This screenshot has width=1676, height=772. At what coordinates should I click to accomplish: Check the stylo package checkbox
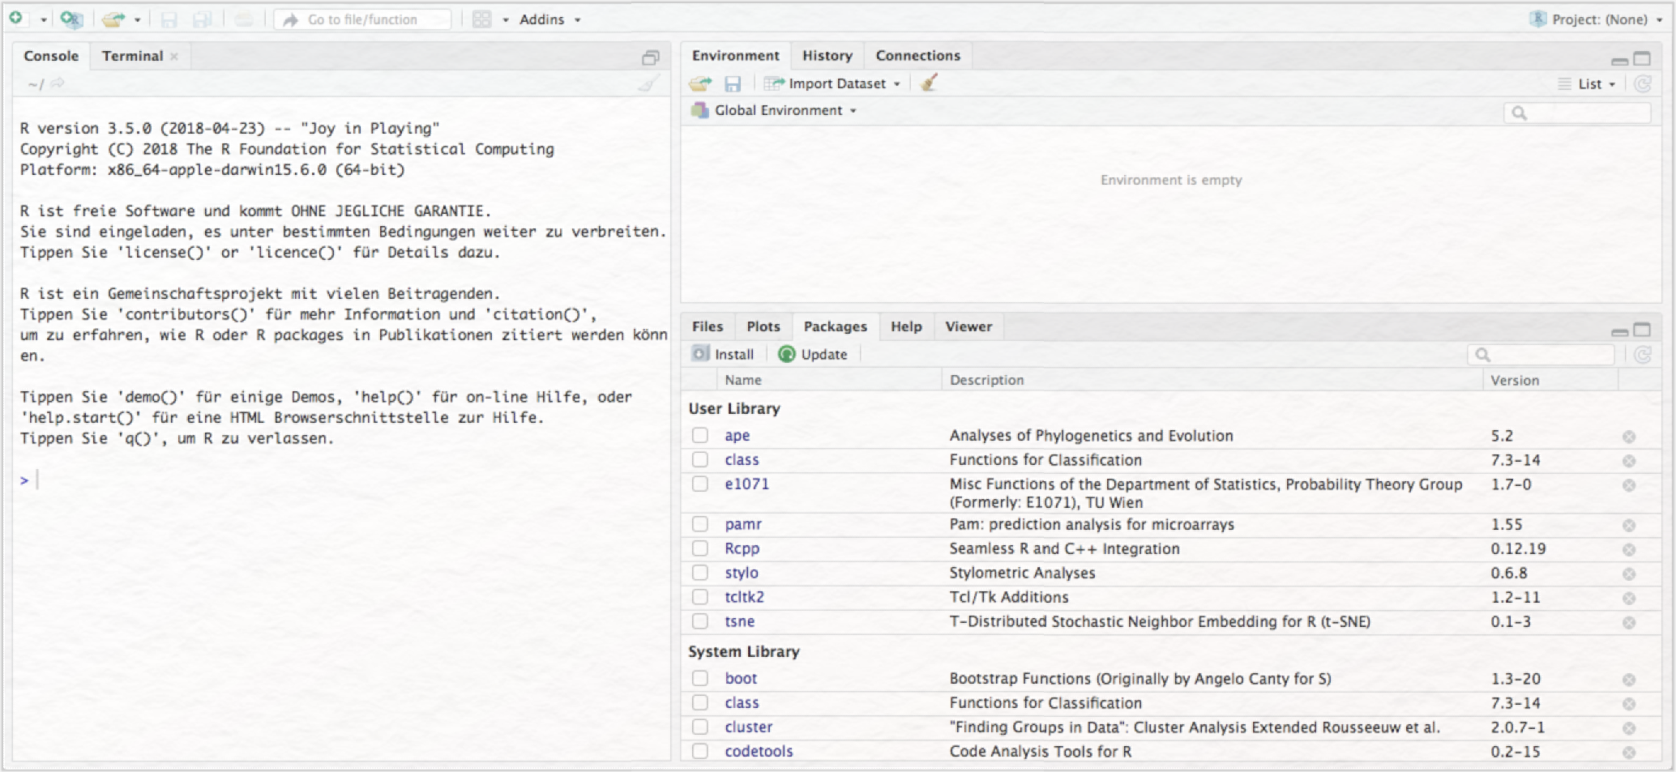click(700, 573)
